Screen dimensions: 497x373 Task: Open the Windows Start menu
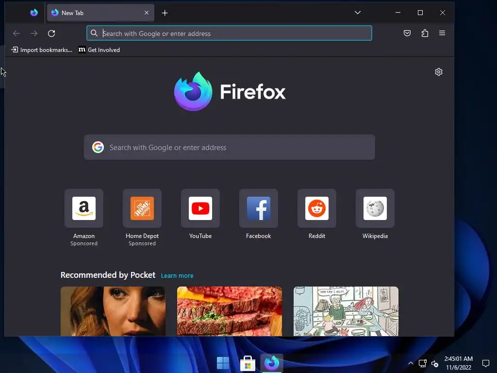coord(223,363)
